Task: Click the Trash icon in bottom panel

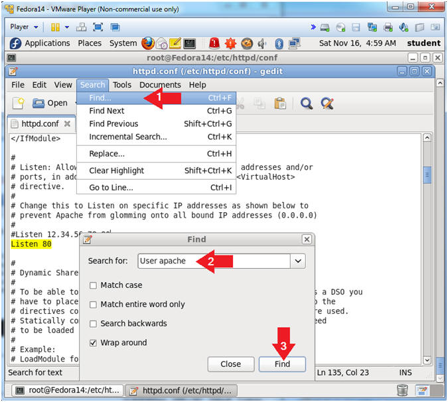Action: (402, 390)
